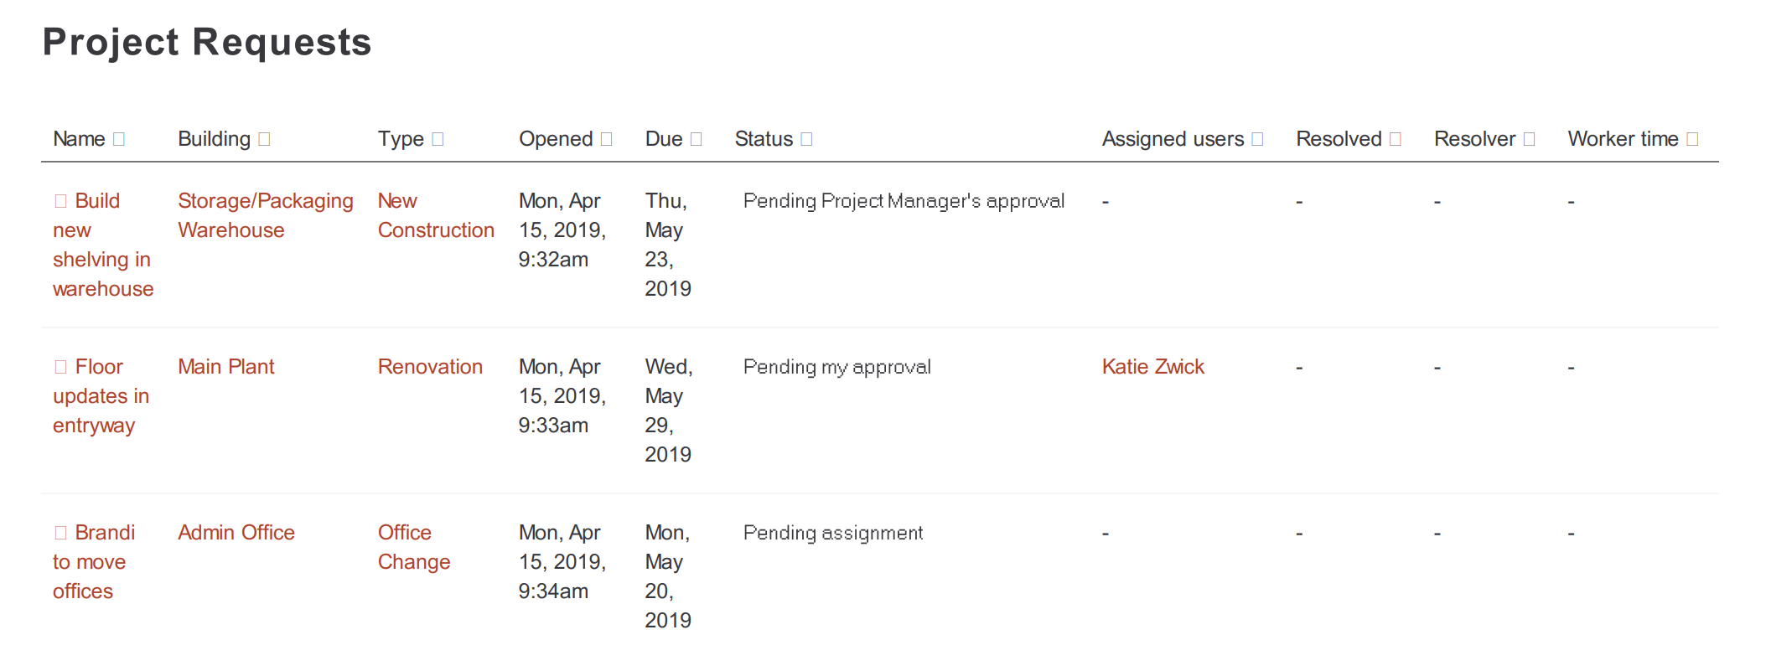1766x671 pixels.
Task: Open assigned user Katie Zwick
Action: [1152, 367]
